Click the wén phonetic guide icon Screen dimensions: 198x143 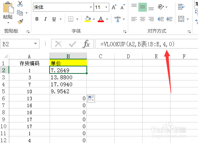pyautogui.click(x=117, y=19)
